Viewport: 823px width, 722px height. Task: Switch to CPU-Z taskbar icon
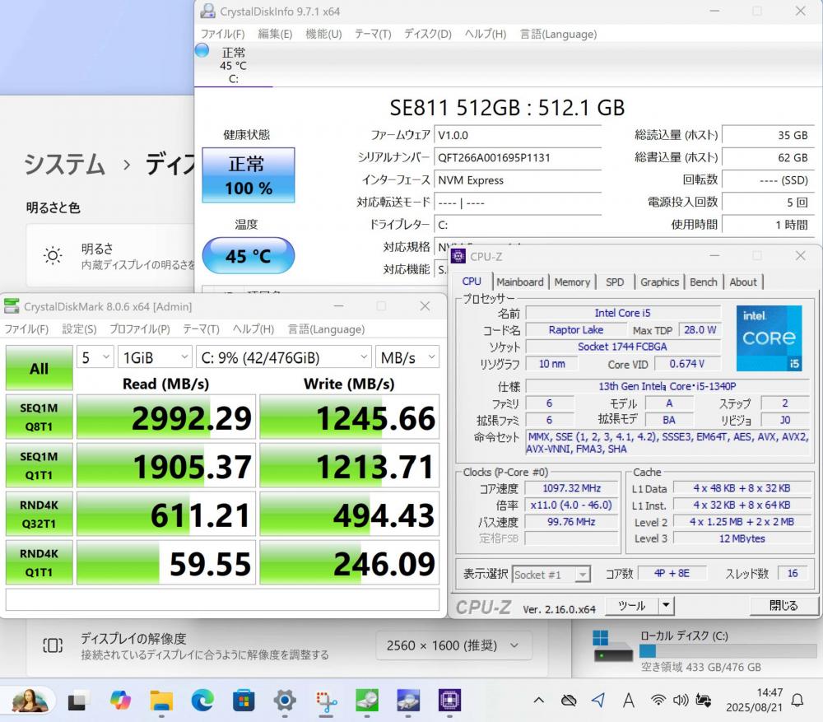click(x=450, y=701)
